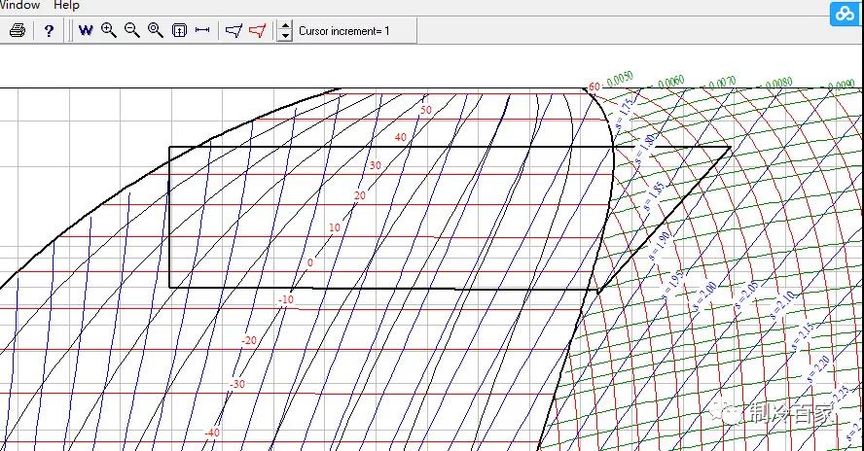
Task: Choose the red cycle polygon tool
Action: 257,30
